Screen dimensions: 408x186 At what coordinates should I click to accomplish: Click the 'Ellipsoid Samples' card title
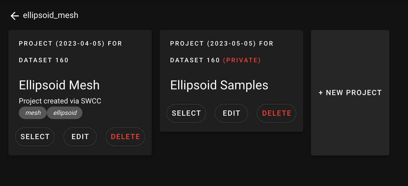pyautogui.click(x=219, y=85)
